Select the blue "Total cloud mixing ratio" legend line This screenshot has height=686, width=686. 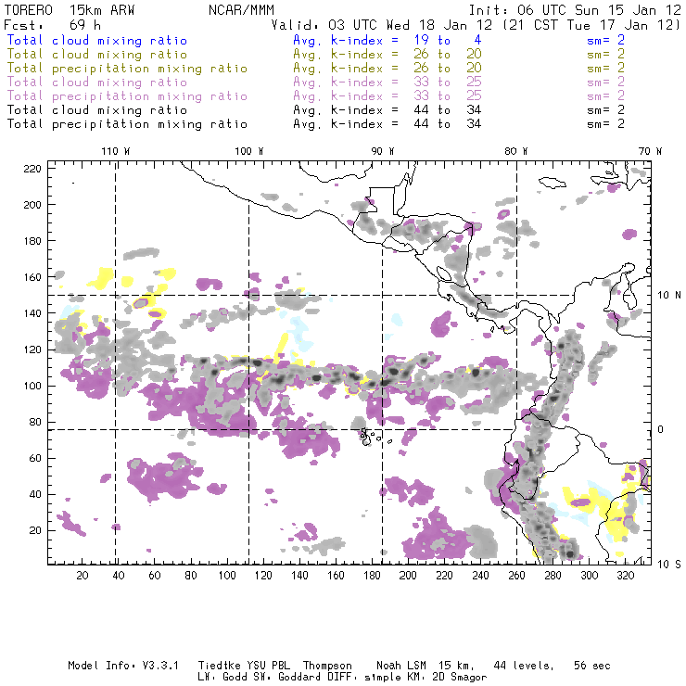(97, 40)
